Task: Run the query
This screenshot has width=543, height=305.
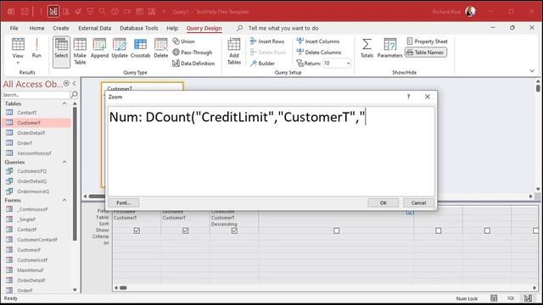Action: (x=36, y=48)
